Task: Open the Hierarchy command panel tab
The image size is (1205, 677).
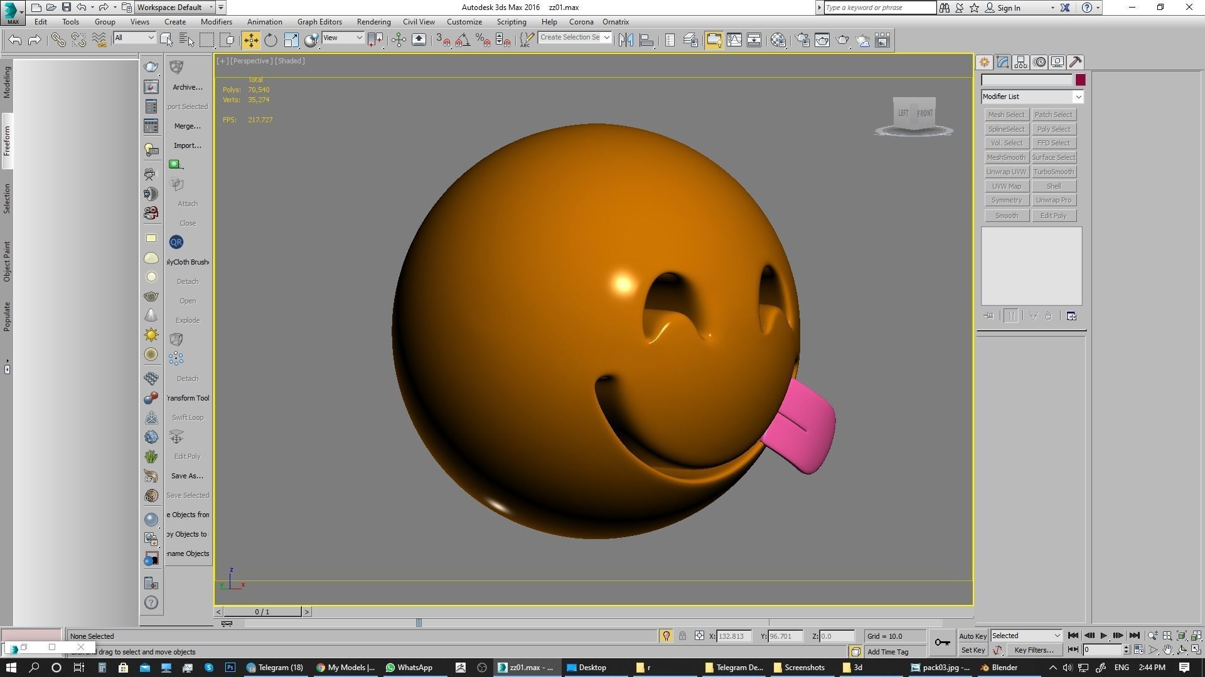Action: pyautogui.click(x=1020, y=62)
